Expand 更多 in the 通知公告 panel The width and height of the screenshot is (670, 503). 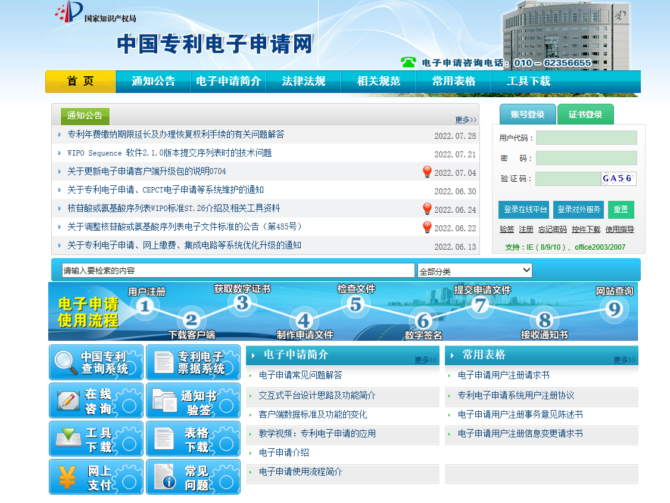point(466,120)
